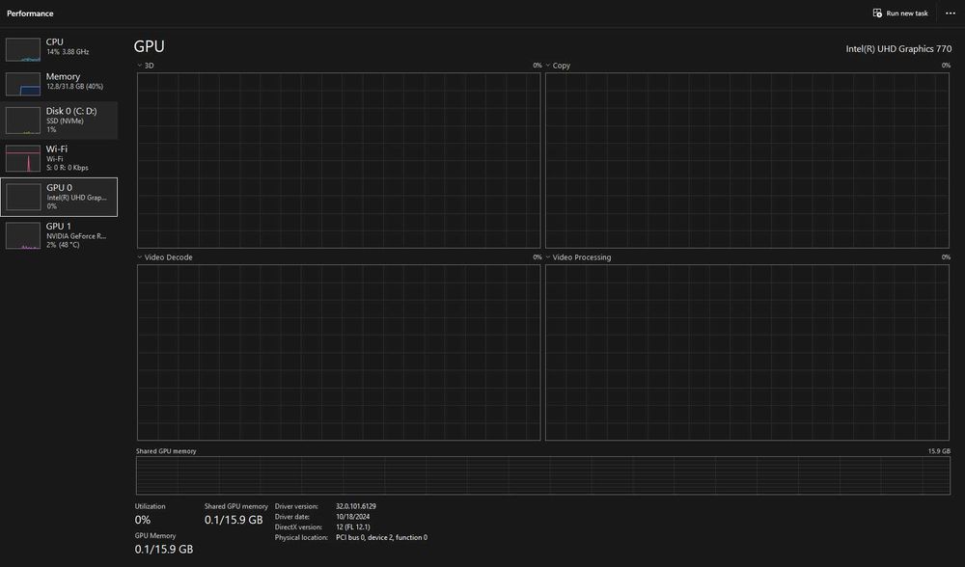Click the Wi-Fi S: 0 R: 0 Kbps readout
This screenshot has height=567, width=965.
point(68,167)
